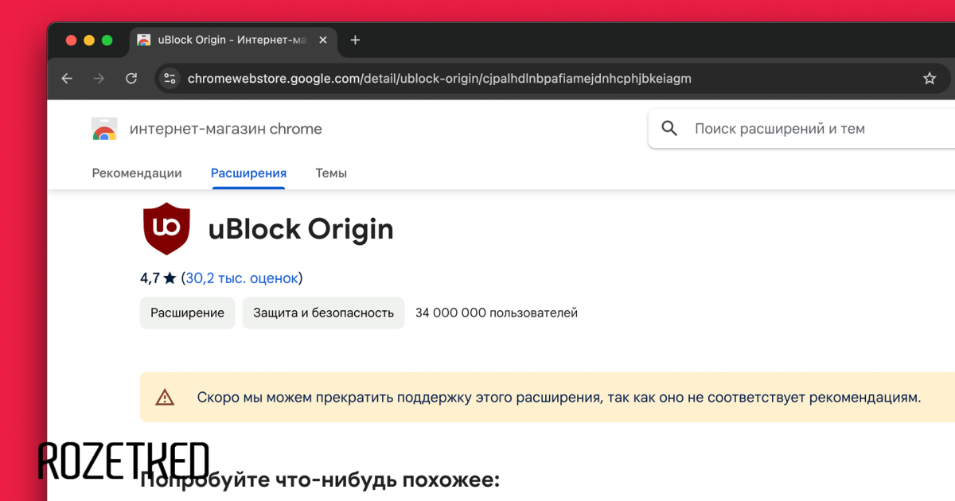Click the Chrome Web Store rainbow logo
This screenshot has height=501, width=955.
click(104, 129)
